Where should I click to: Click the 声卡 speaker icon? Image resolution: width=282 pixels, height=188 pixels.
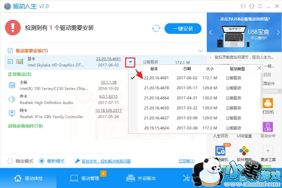point(12,99)
